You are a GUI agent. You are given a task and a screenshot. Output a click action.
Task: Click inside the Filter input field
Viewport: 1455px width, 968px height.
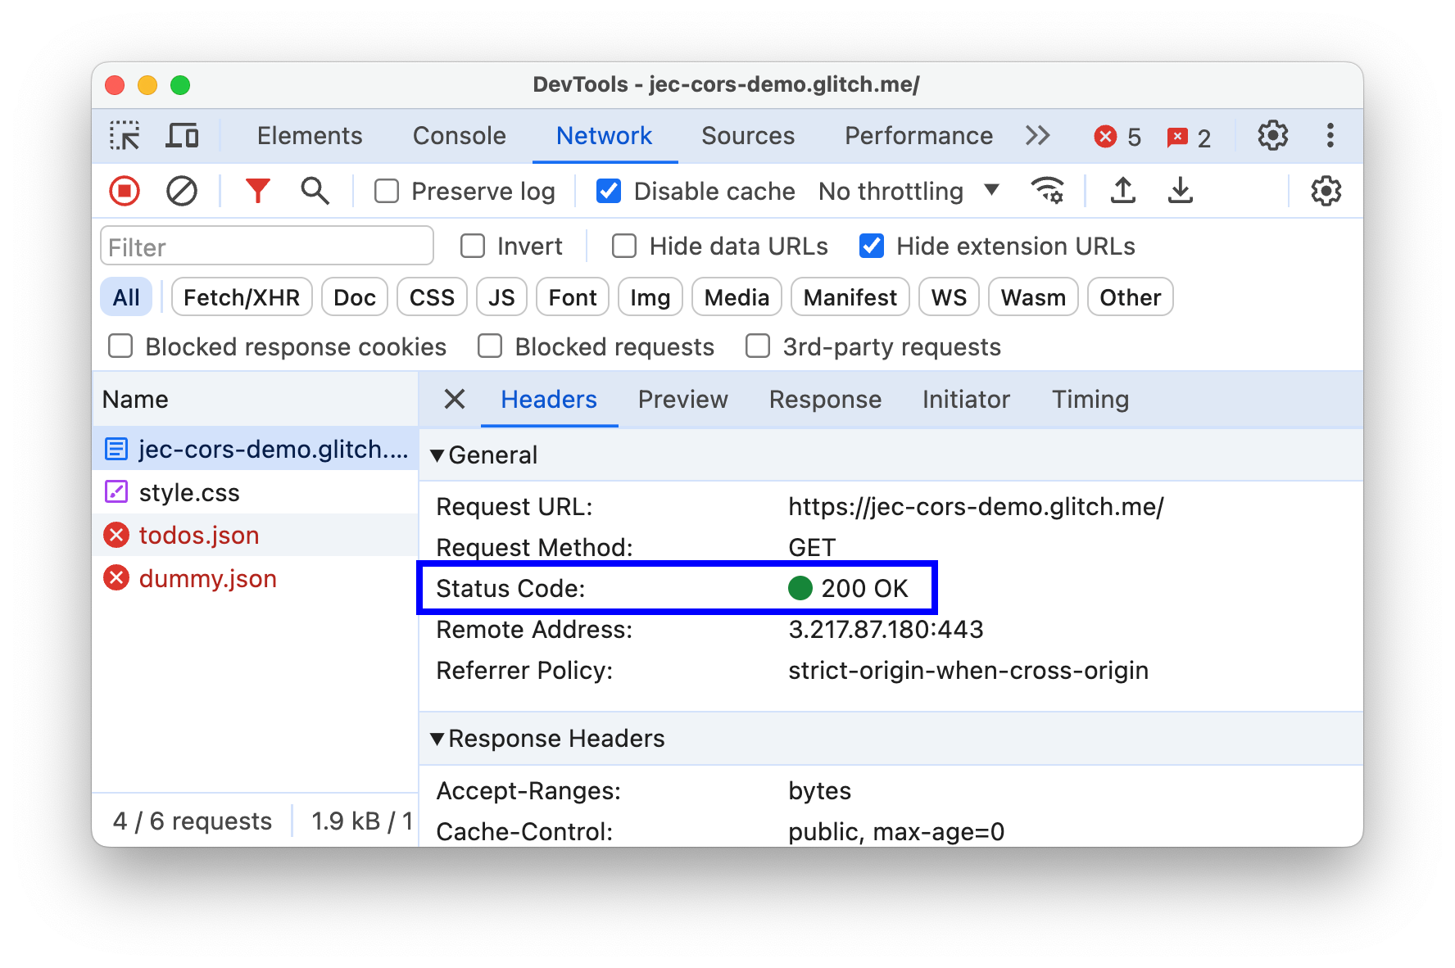point(266,246)
